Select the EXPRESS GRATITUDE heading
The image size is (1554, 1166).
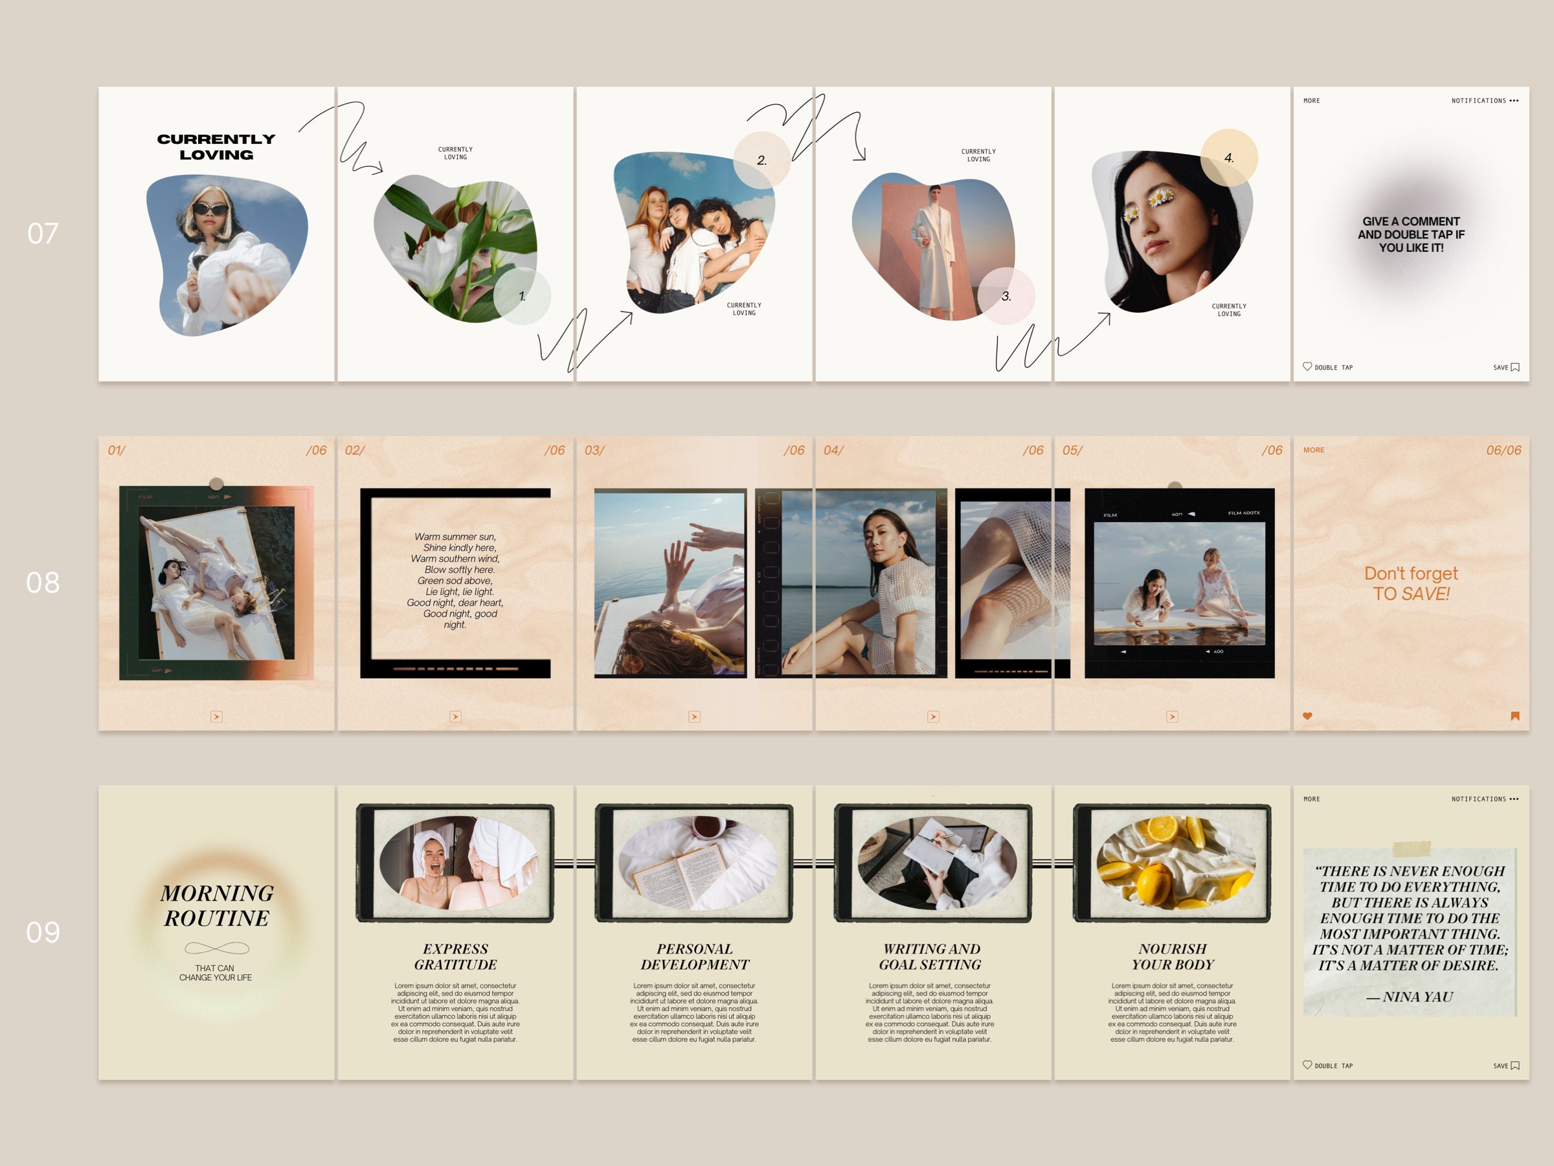click(455, 957)
